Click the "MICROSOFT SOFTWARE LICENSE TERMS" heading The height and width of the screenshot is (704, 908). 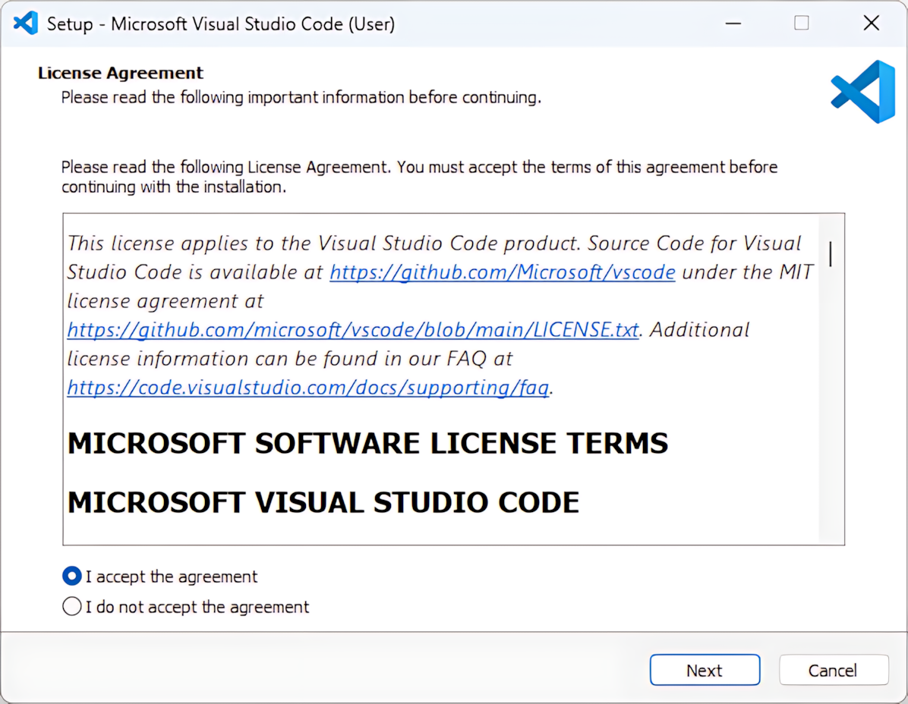click(367, 444)
